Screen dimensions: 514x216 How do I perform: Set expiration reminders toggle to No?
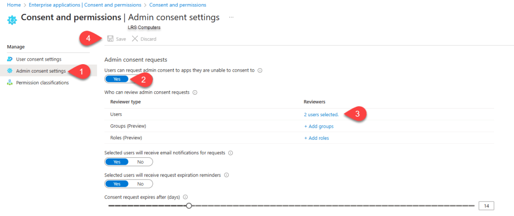pos(141,184)
